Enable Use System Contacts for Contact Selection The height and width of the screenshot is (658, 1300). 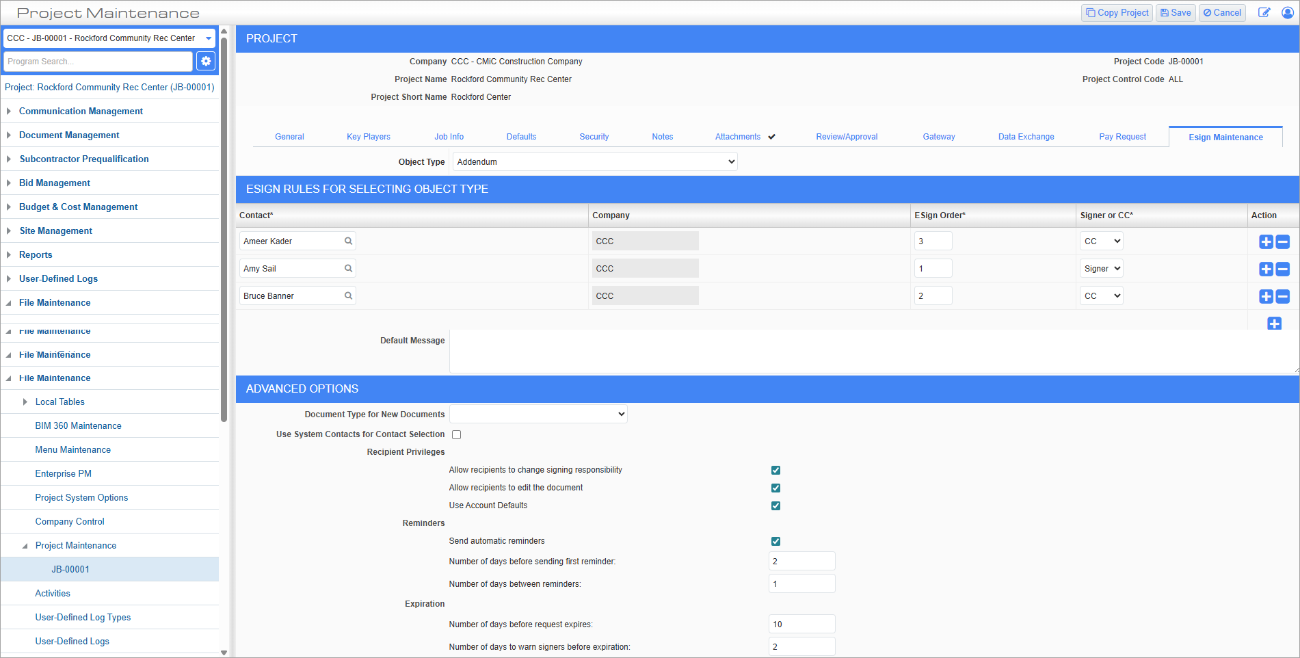[456, 434]
